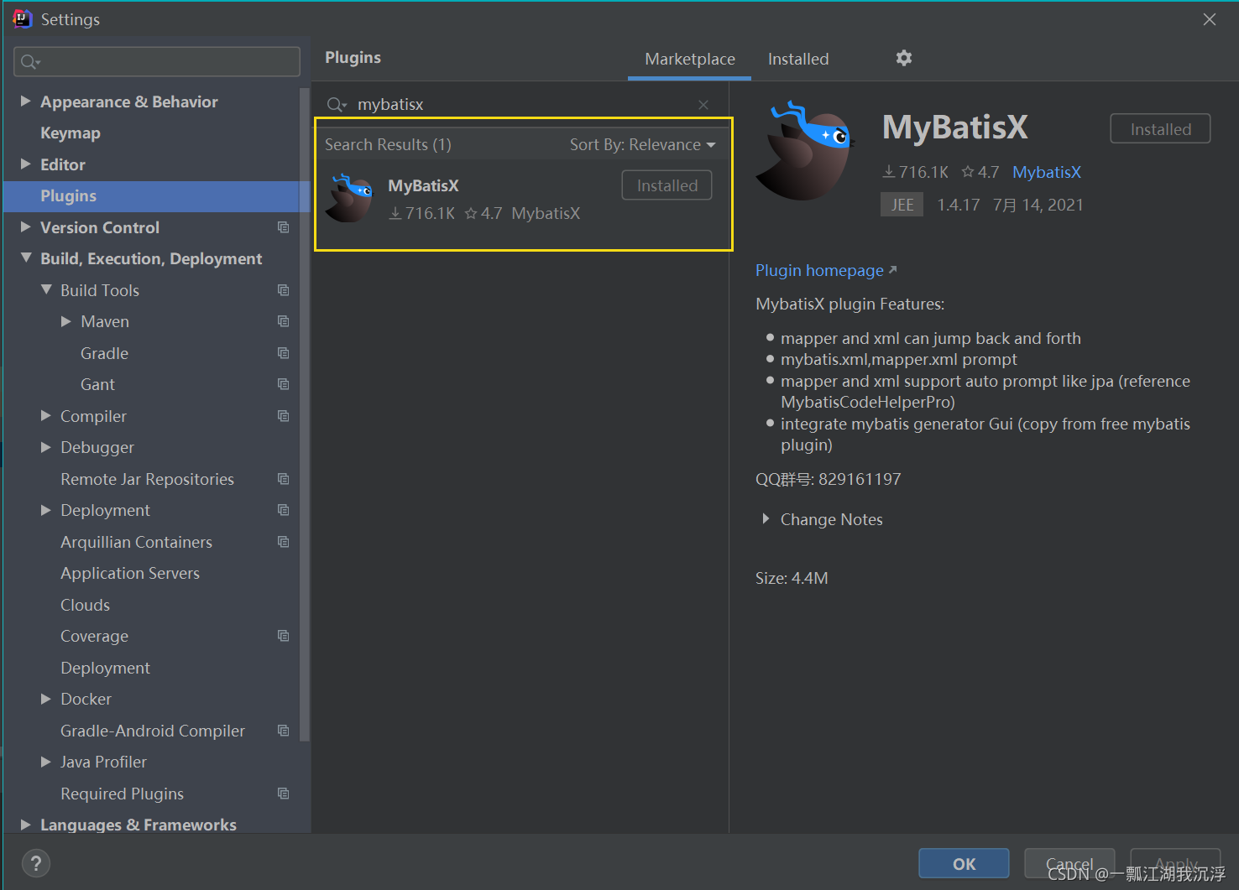
Task: Expand the Compiler node
Action: [46, 416]
